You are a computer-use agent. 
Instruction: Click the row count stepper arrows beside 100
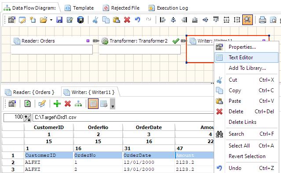pos(27,118)
